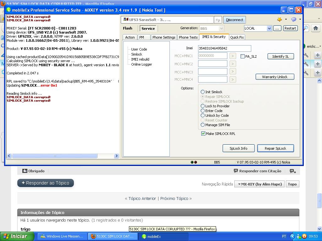Viewport: 322px width, 241px height.
Task: Click the Repair SpLock button
Action: (x=275, y=148)
